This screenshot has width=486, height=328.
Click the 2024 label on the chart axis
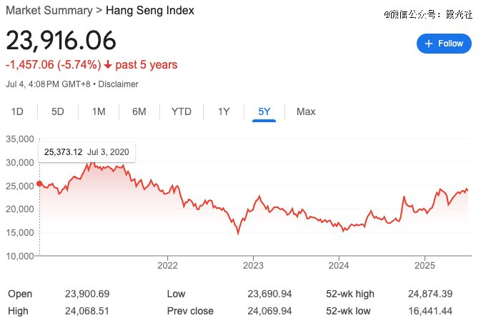point(339,264)
